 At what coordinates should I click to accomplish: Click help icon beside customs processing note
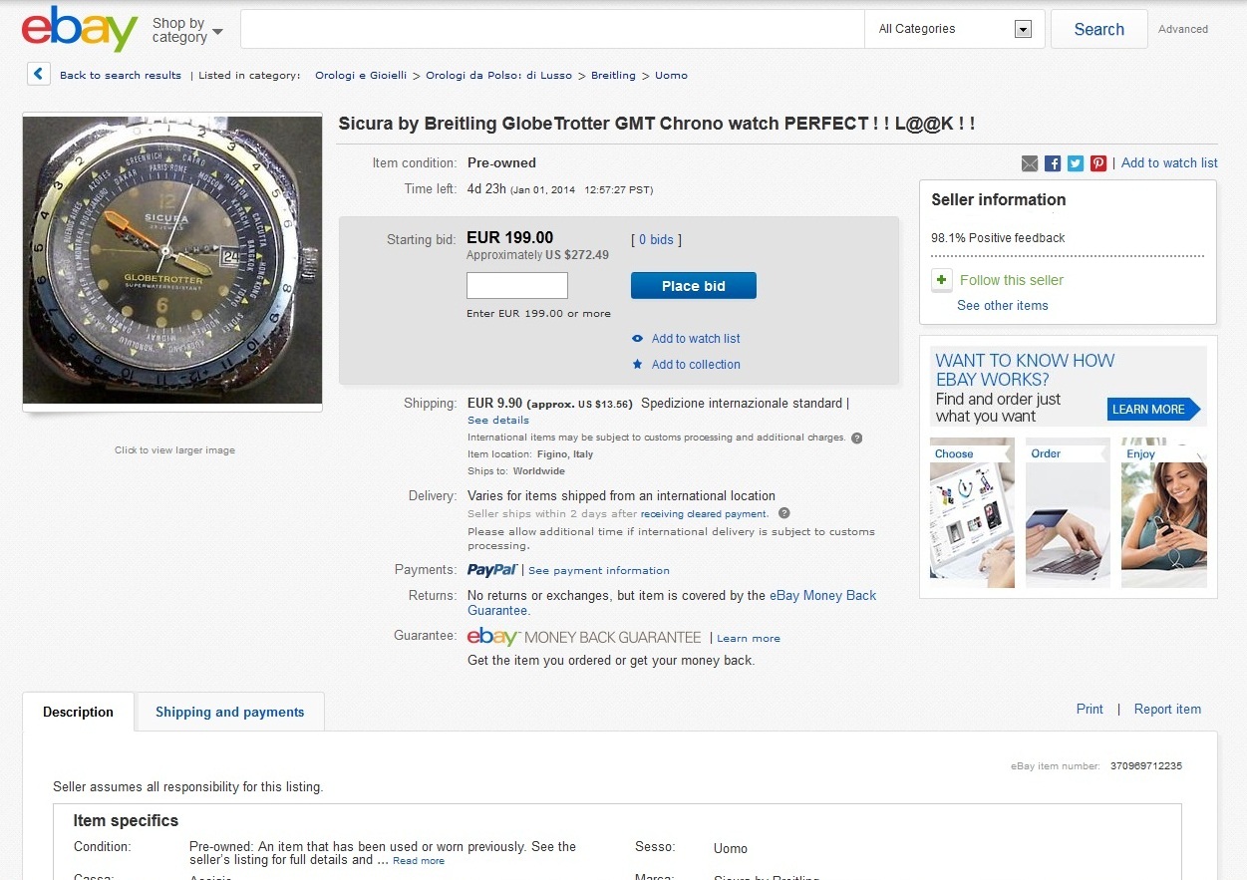(x=856, y=438)
